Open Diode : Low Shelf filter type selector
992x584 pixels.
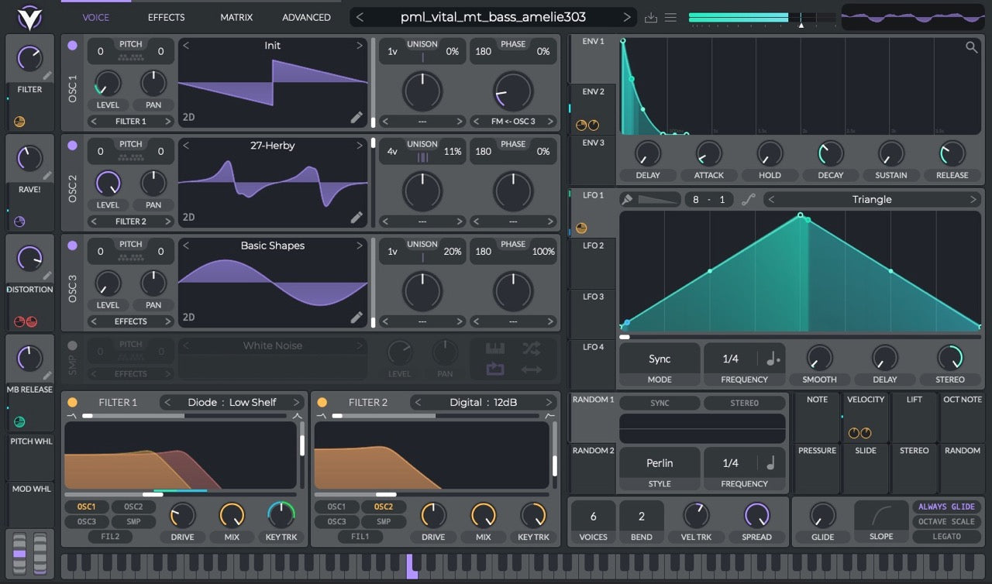(231, 402)
